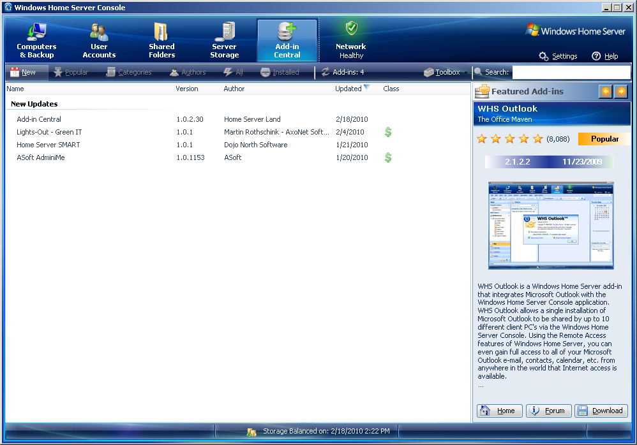Browse add-ins by Categories
The width and height of the screenshot is (637, 445).
coord(129,72)
